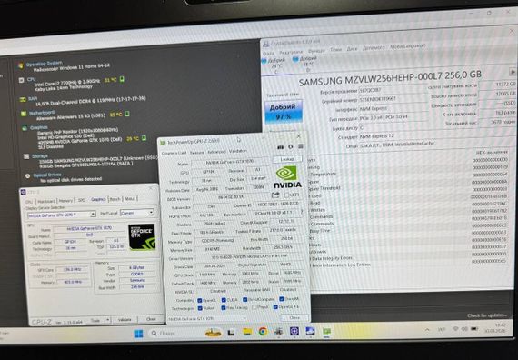Click the Speccy Optical Drives icon

(28, 175)
